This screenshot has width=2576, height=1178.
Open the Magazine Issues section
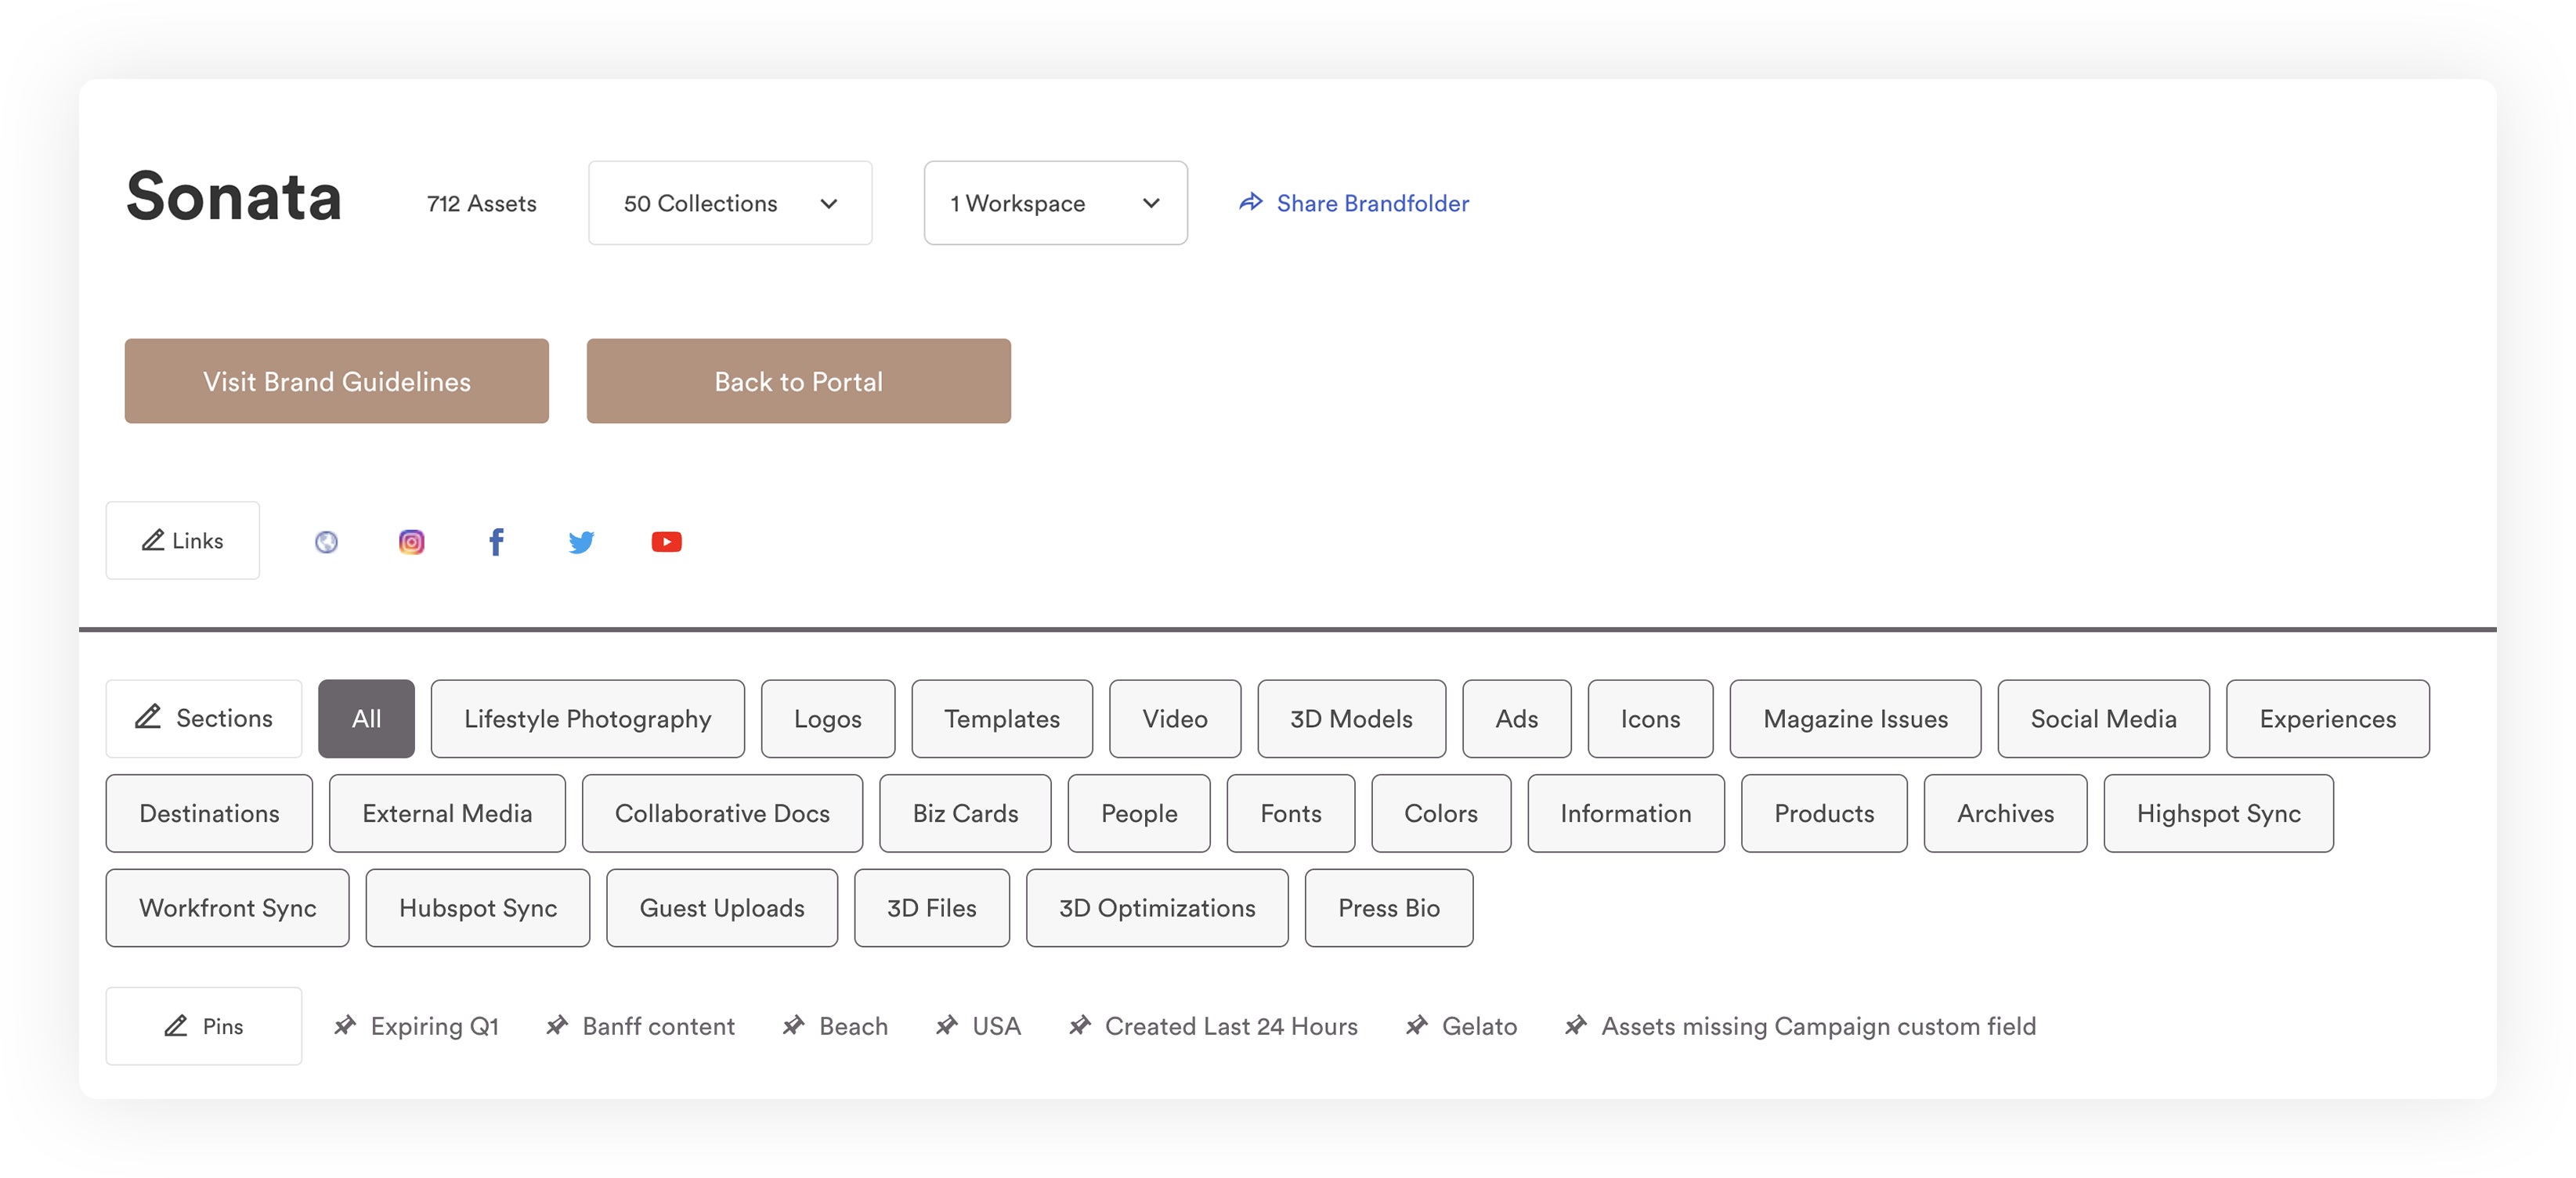point(1856,719)
